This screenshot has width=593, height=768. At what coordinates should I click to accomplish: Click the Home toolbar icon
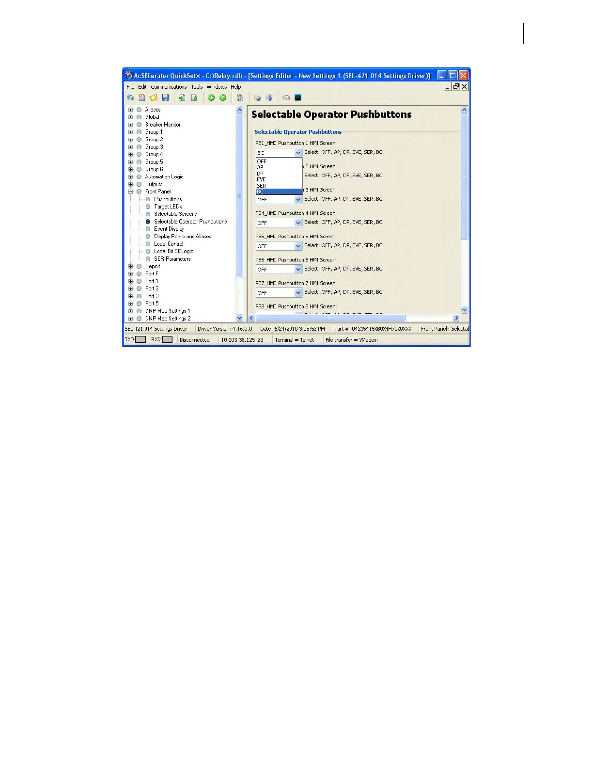(x=130, y=97)
